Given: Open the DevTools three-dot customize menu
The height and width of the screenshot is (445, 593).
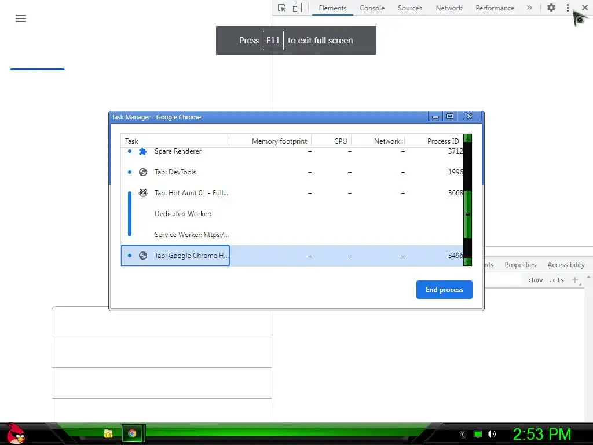Looking at the screenshot, I should coord(568,8).
